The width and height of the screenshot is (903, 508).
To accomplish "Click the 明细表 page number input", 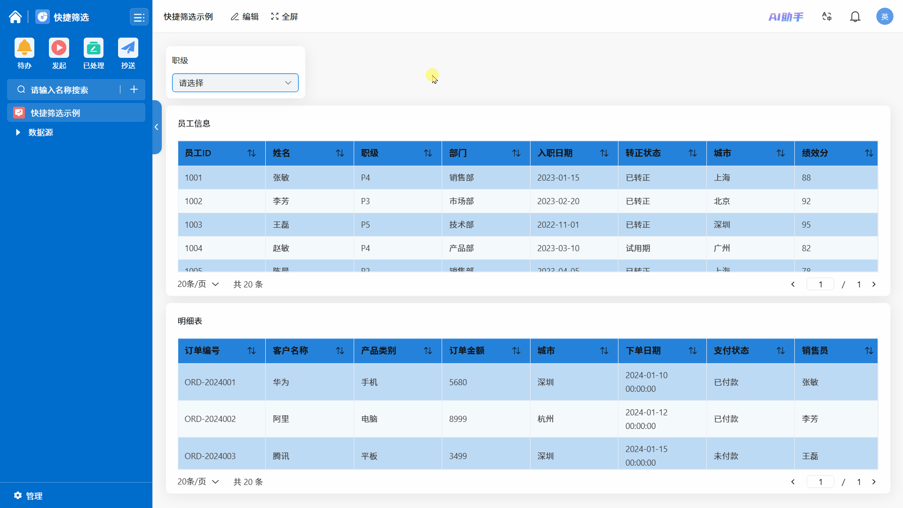I will pos(820,482).
